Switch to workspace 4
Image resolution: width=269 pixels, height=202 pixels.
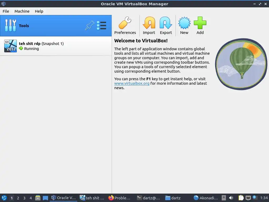tap(31, 198)
